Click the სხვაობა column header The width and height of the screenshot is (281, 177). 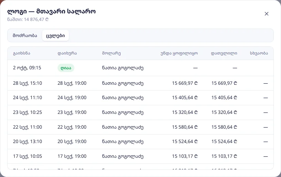pyautogui.click(x=259, y=53)
